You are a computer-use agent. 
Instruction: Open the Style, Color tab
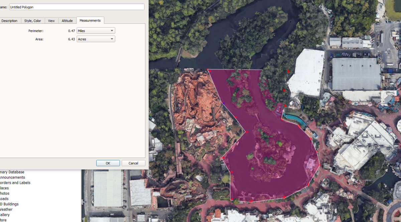coord(33,20)
